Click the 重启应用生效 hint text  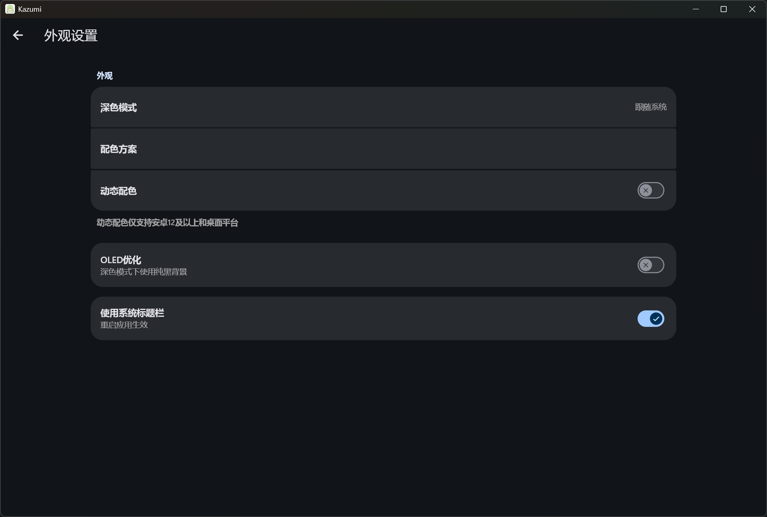[124, 325]
